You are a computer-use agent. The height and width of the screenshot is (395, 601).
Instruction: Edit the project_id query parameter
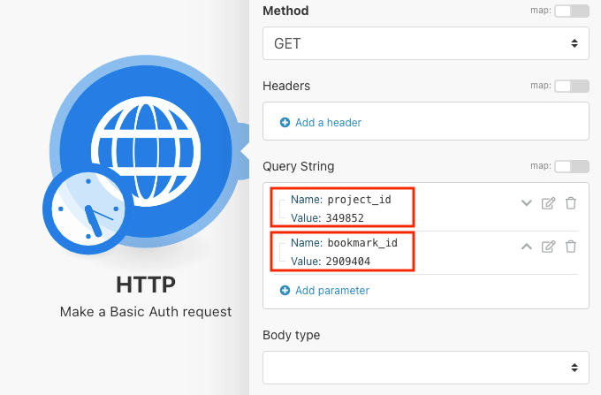click(x=548, y=203)
